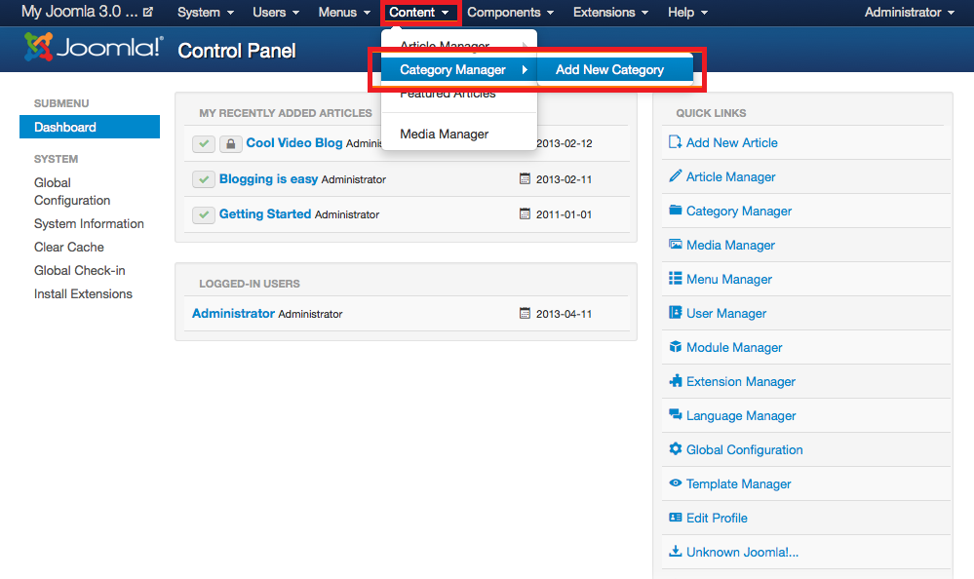Click the cube icon beside Module Manager
Screen dimensions: 974x579
(x=676, y=347)
